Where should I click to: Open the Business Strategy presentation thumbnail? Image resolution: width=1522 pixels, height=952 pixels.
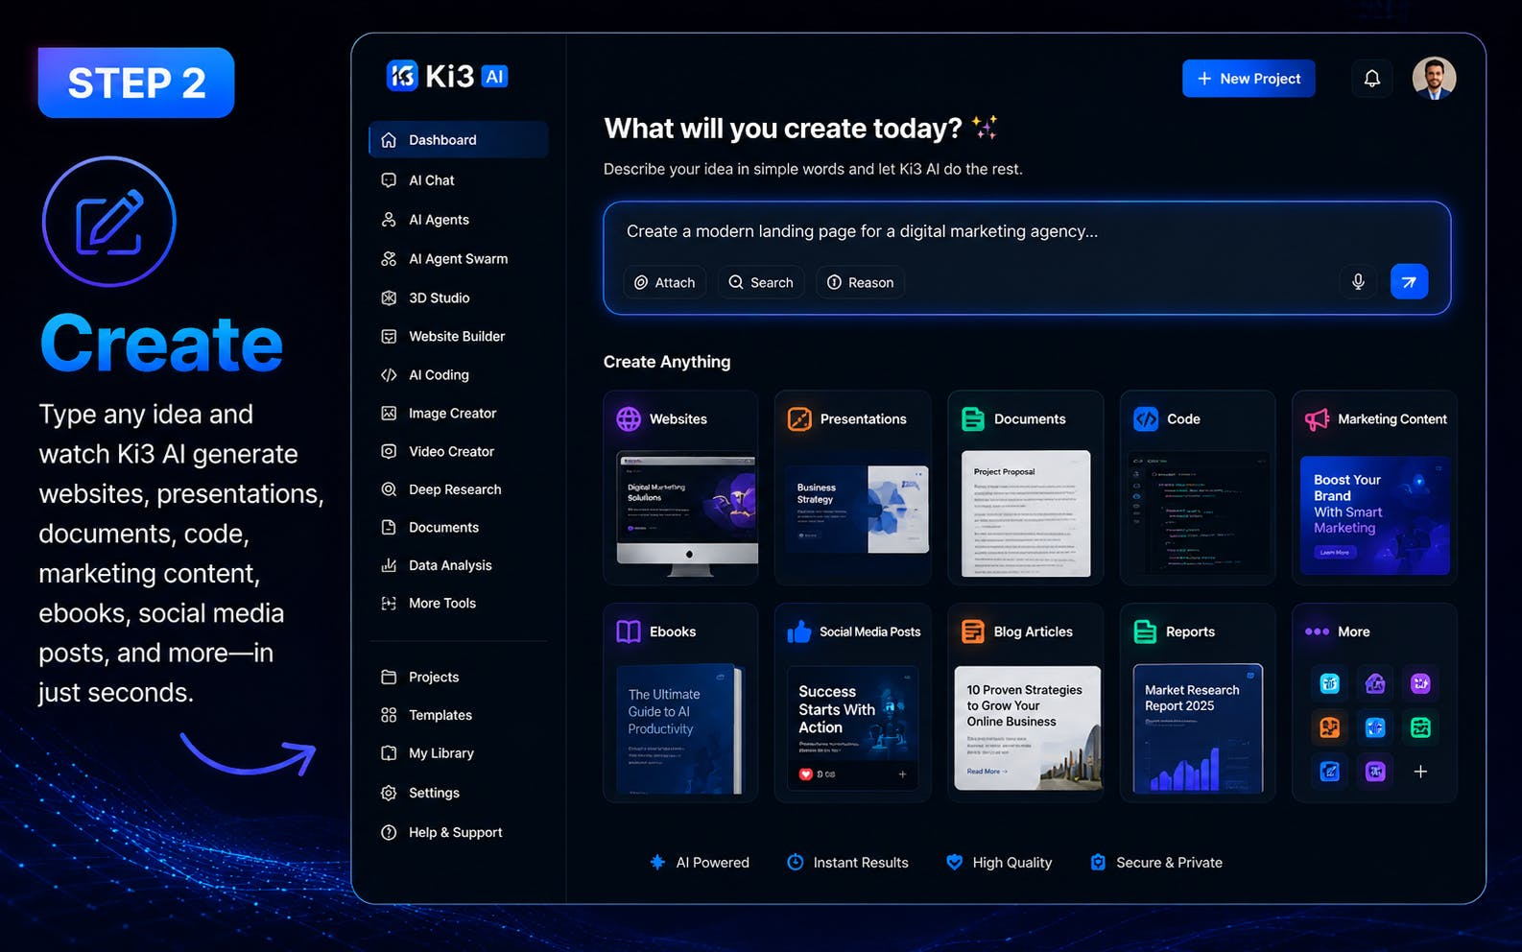coord(857,510)
